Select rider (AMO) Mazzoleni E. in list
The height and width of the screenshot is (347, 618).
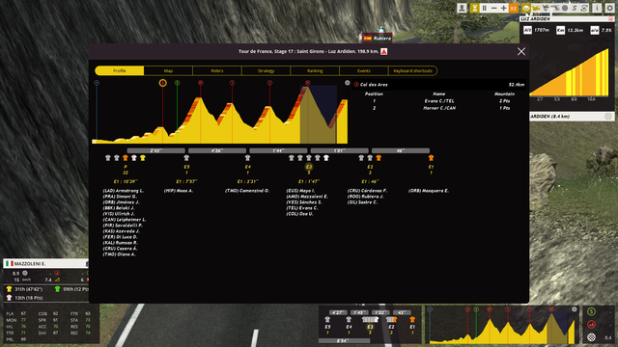[307, 197]
